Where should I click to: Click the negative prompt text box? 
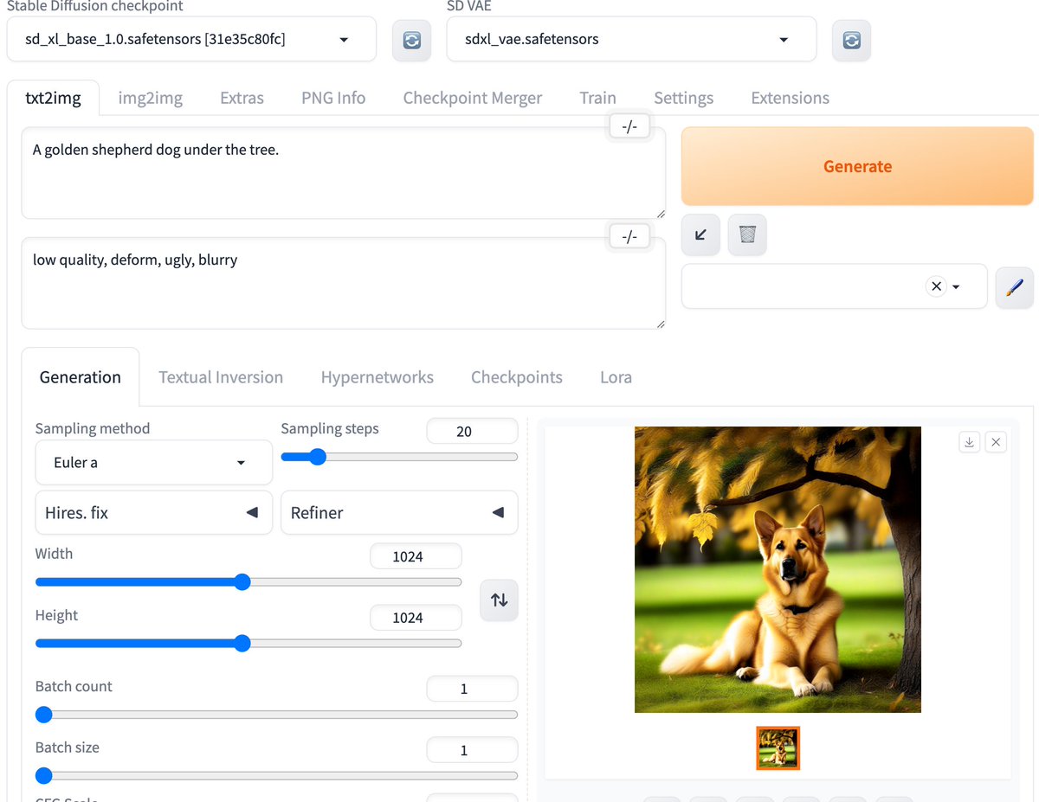[343, 284]
